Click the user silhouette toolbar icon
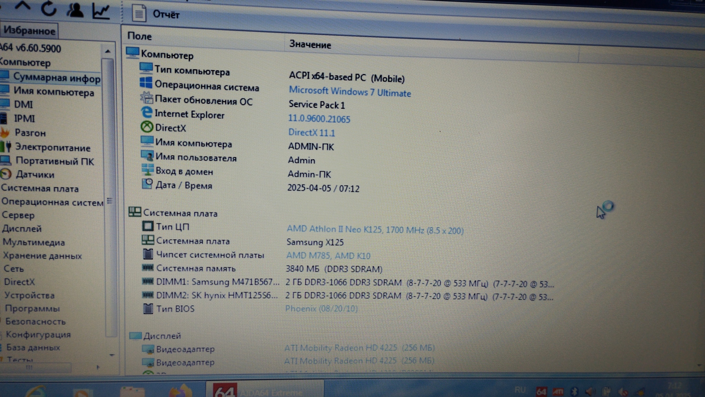This screenshot has height=397, width=705. coord(75,10)
